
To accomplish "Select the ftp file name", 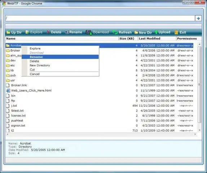I will point(13,101).
